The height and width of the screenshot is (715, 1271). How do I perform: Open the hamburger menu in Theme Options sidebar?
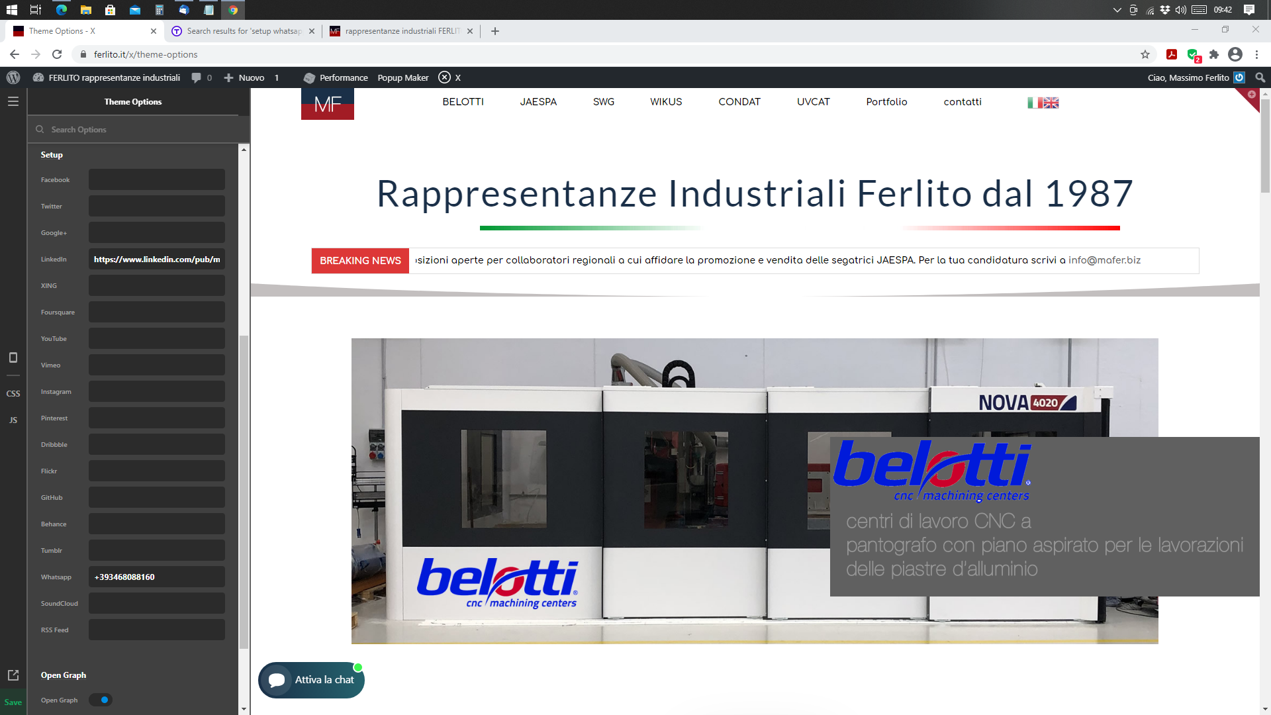click(x=13, y=101)
